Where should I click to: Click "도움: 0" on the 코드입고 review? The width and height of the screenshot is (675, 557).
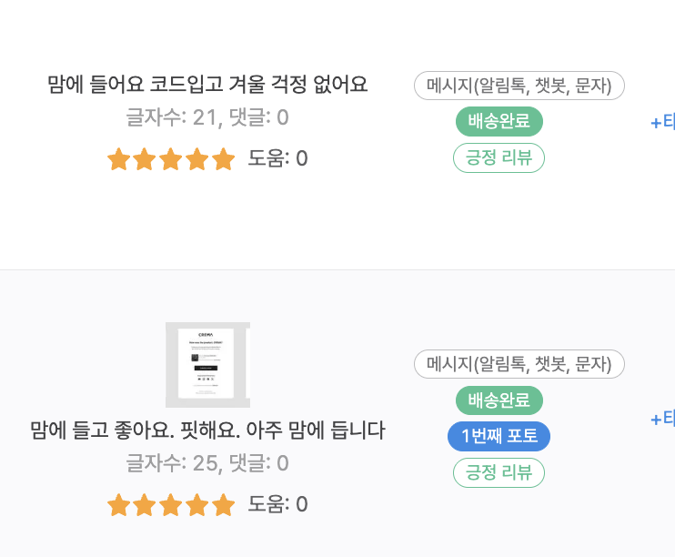point(277,159)
